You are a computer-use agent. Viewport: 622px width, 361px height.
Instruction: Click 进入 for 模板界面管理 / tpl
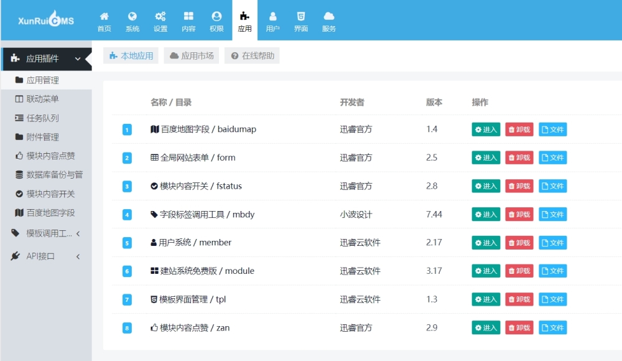(x=486, y=299)
